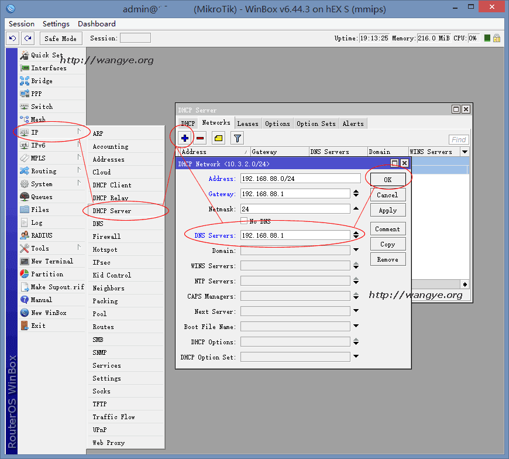The image size is (509, 459).
Task: Switch to the DHCP tab
Action: pyautogui.click(x=188, y=124)
